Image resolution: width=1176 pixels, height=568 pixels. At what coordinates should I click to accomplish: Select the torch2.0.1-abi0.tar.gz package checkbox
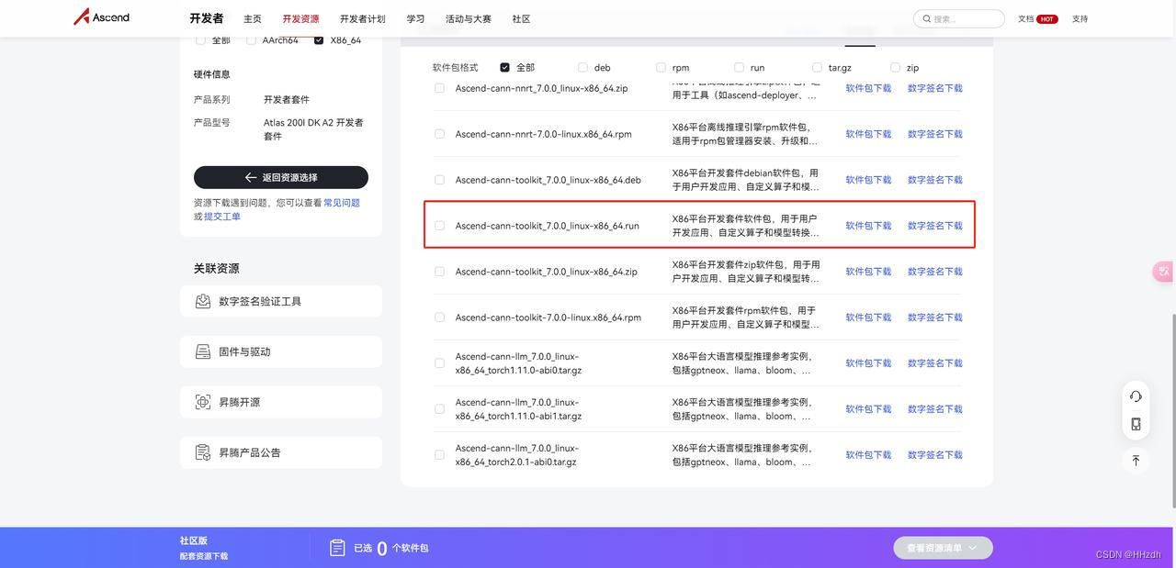pyautogui.click(x=439, y=455)
